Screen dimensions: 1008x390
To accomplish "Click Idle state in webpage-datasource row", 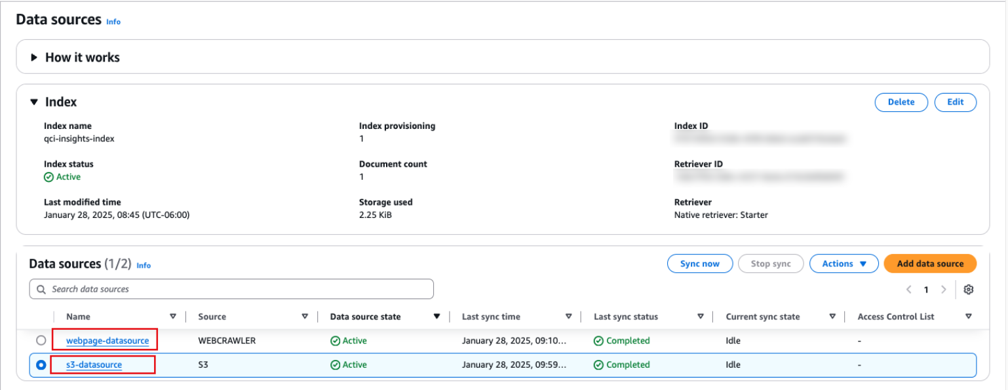I will pyautogui.click(x=733, y=341).
